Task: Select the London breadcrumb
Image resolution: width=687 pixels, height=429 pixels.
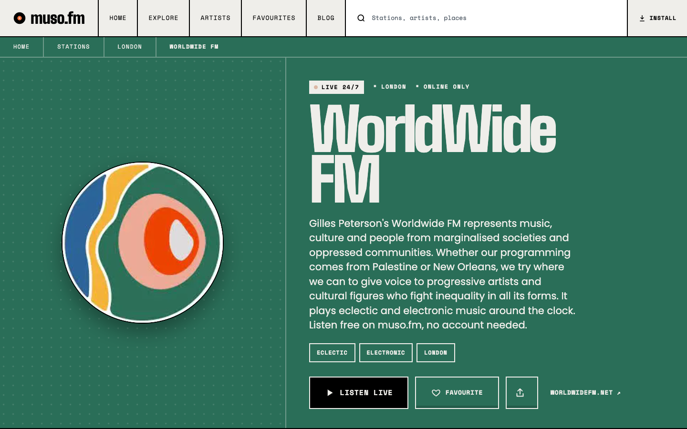Action: pyautogui.click(x=130, y=47)
